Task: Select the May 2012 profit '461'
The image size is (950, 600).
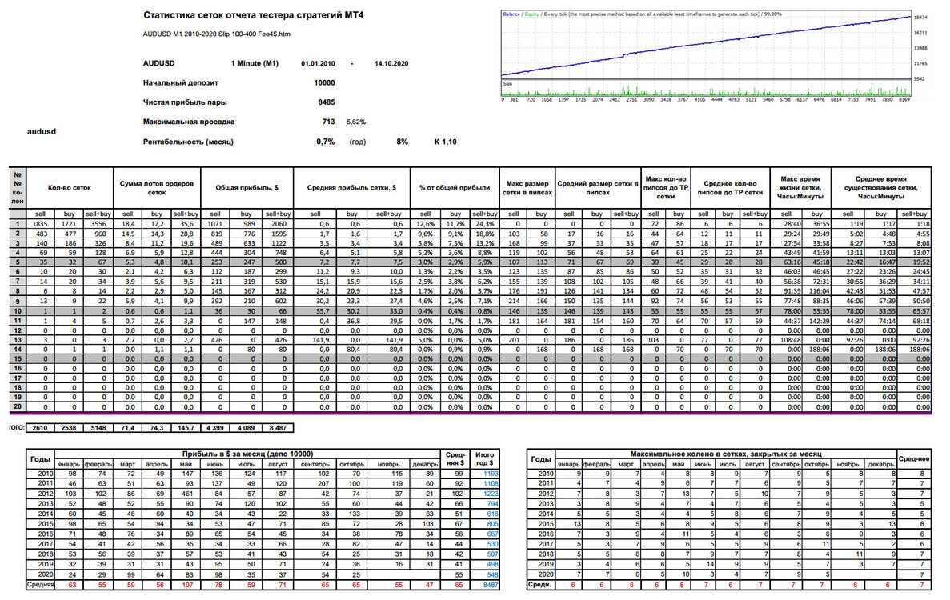Action: pyautogui.click(x=187, y=494)
